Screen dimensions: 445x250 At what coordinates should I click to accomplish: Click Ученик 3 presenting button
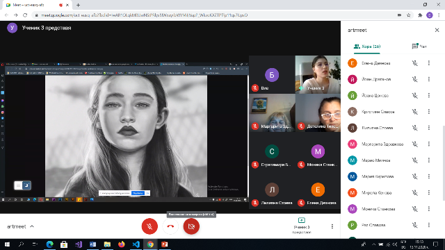(301, 226)
